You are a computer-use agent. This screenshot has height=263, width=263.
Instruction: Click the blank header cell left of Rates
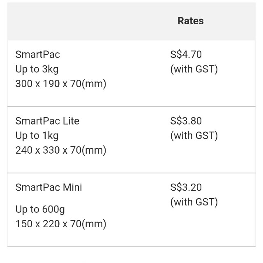82,21
